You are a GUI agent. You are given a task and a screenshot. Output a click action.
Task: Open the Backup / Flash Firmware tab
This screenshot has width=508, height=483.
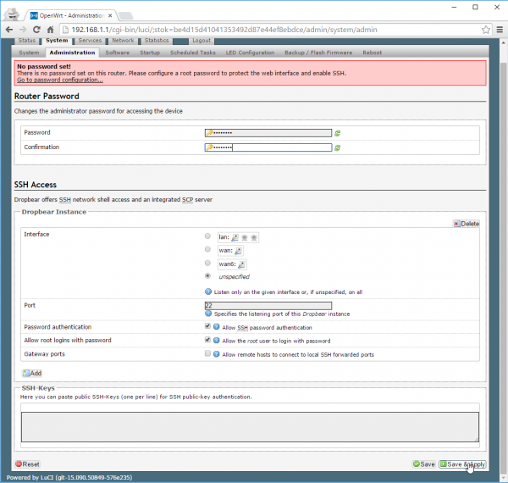(317, 53)
